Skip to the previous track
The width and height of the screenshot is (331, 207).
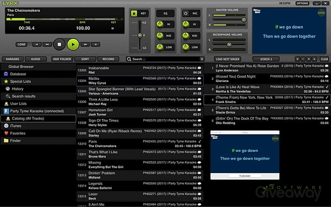point(37,44)
